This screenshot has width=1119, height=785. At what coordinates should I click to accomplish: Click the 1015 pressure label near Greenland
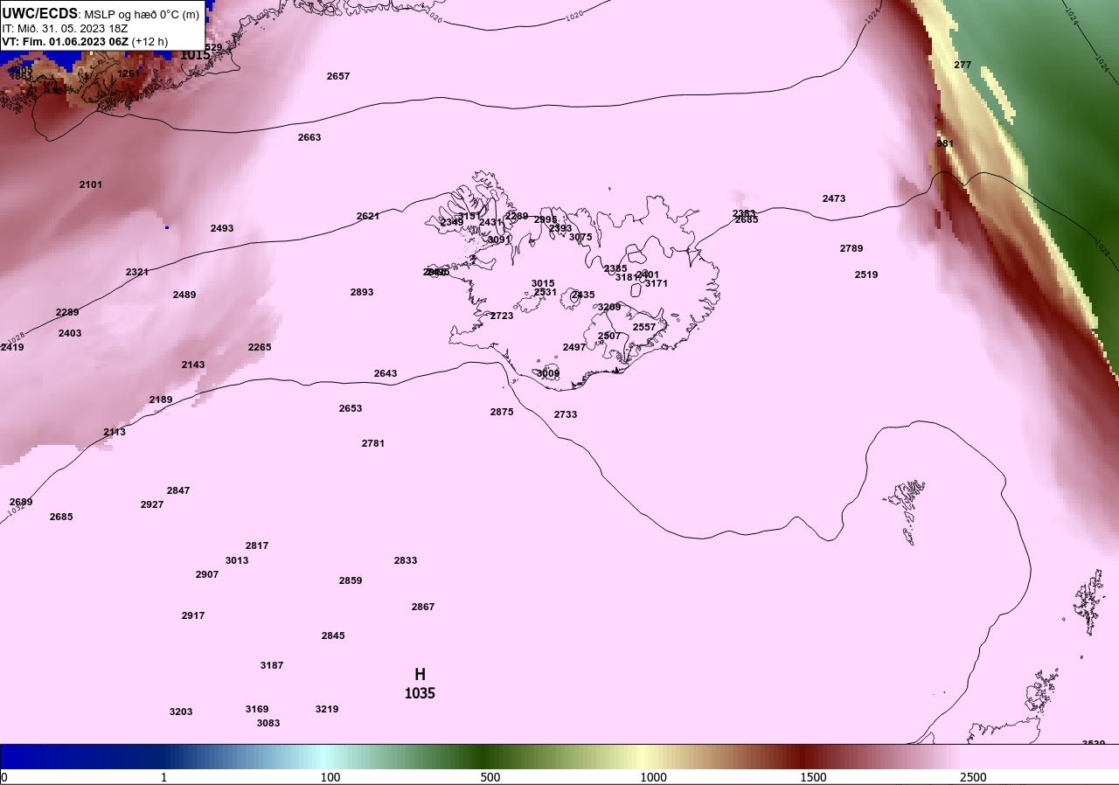pyautogui.click(x=195, y=55)
